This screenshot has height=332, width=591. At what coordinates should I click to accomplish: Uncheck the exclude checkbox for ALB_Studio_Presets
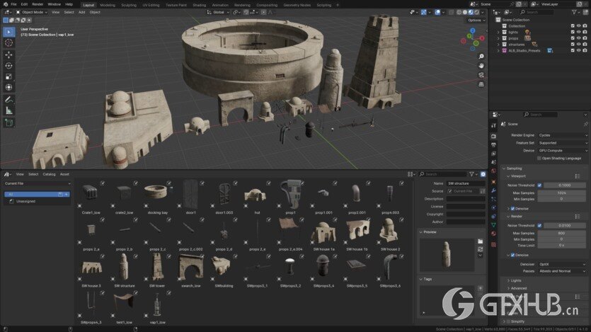[x=573, y=50]
